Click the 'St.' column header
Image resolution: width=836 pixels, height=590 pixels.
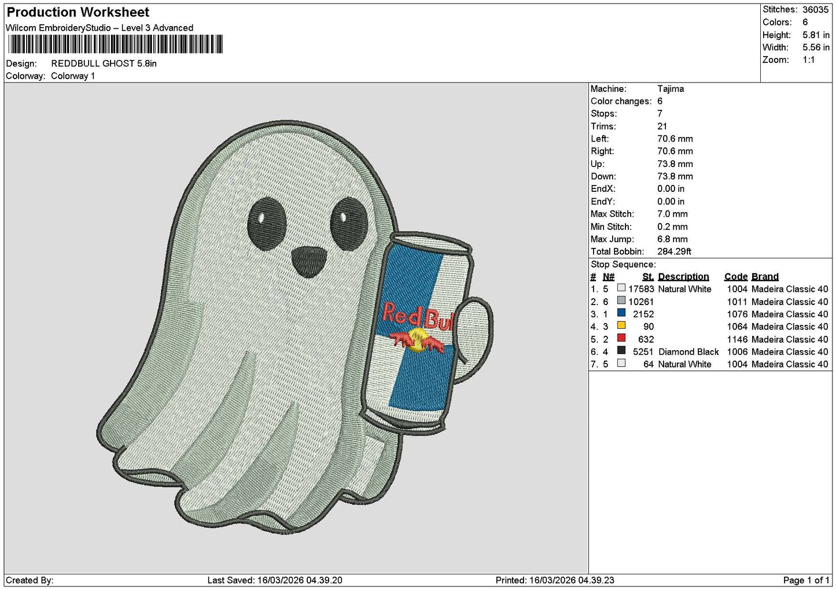[x=648, y=277]
